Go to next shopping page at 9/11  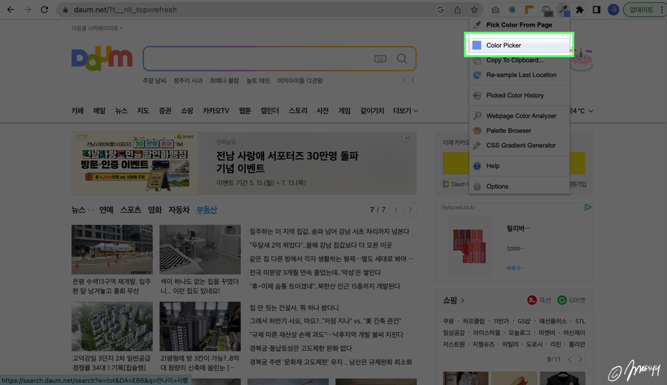[x=580, y=360]
